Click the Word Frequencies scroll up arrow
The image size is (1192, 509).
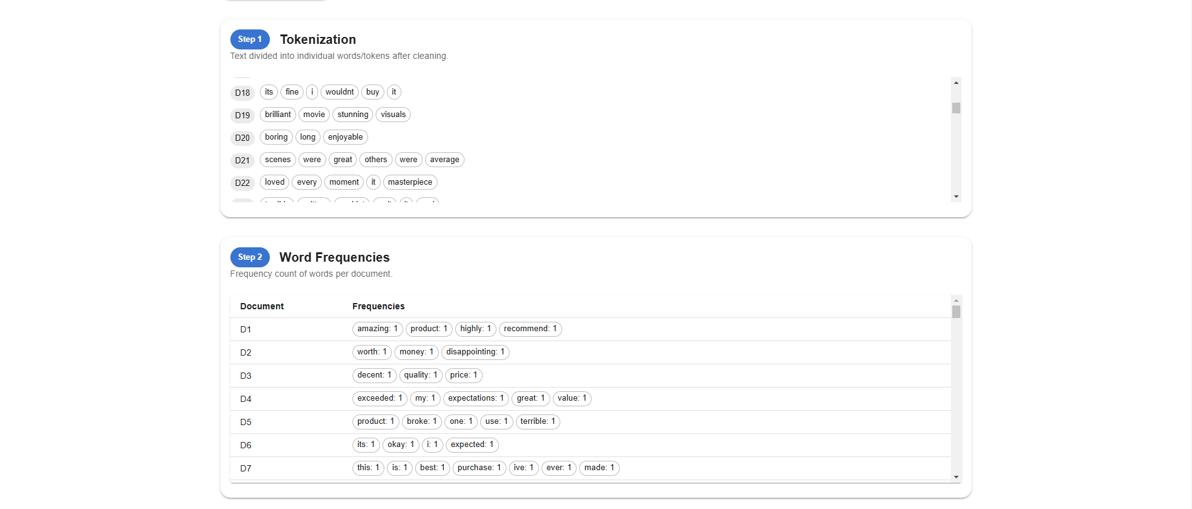click(x=956, y=301)
